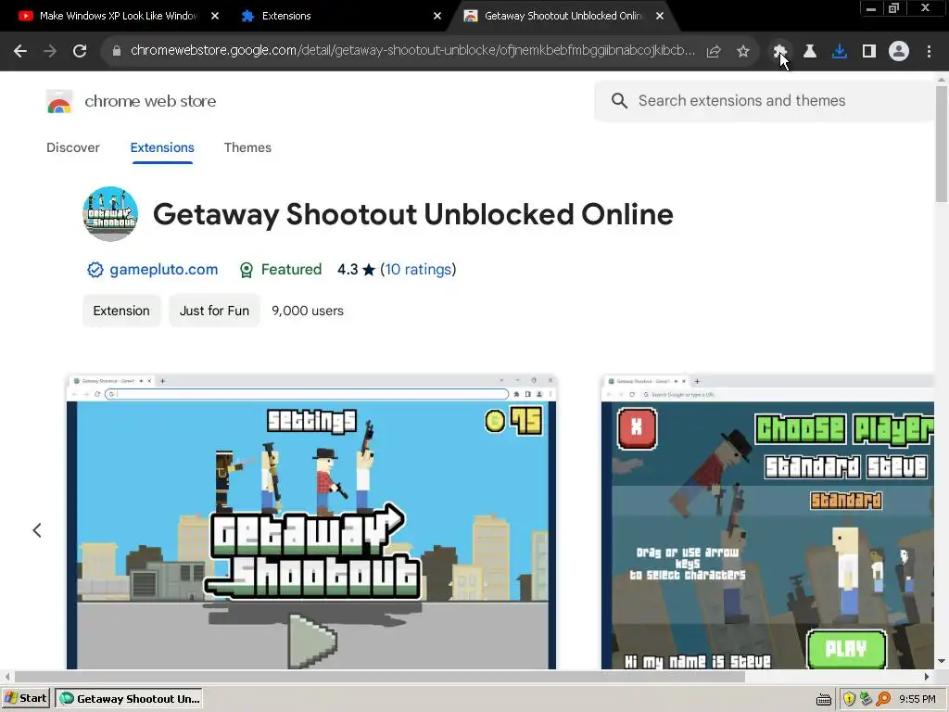Open the profile avatar menu
The width and height of the screenshot is (949, 712).
click(x=899, y=51)
